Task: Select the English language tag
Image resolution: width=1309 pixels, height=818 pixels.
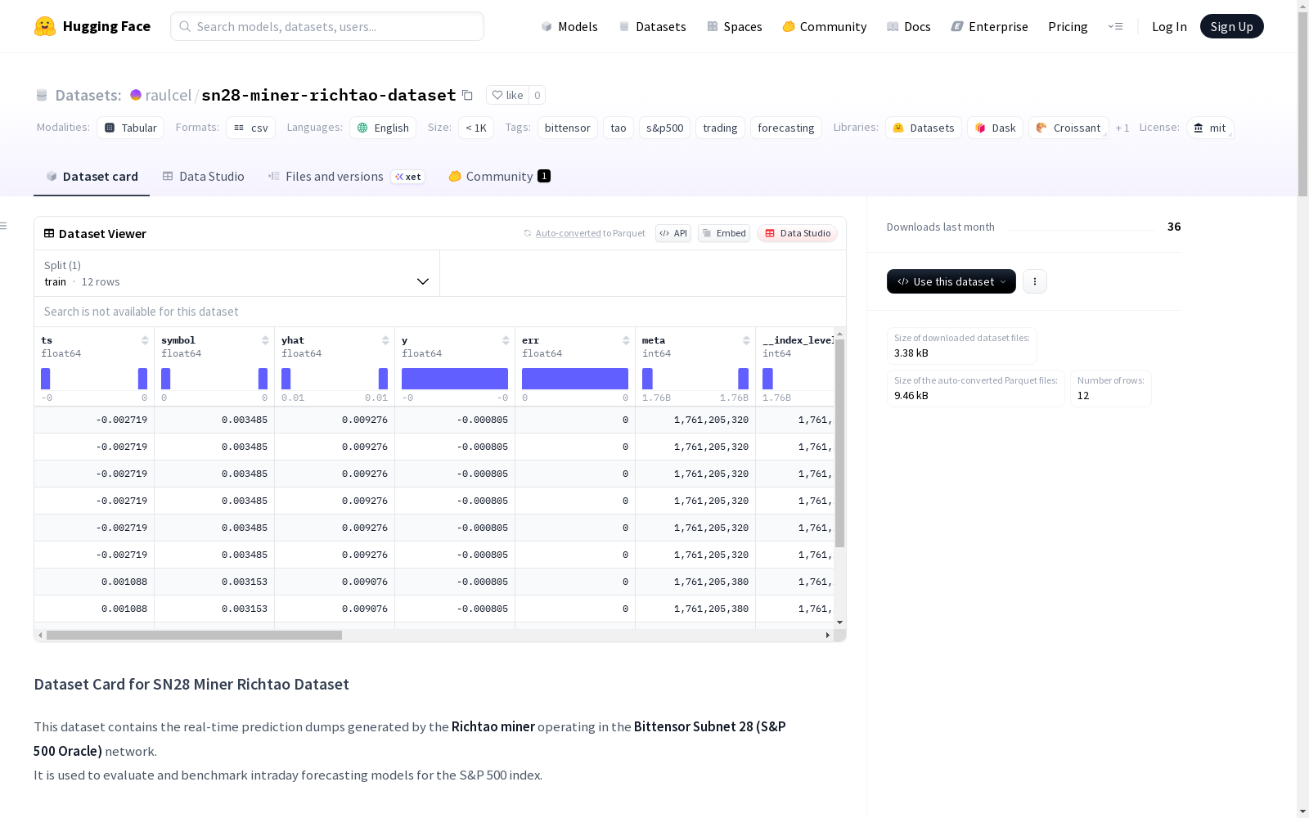Action: 383,128
